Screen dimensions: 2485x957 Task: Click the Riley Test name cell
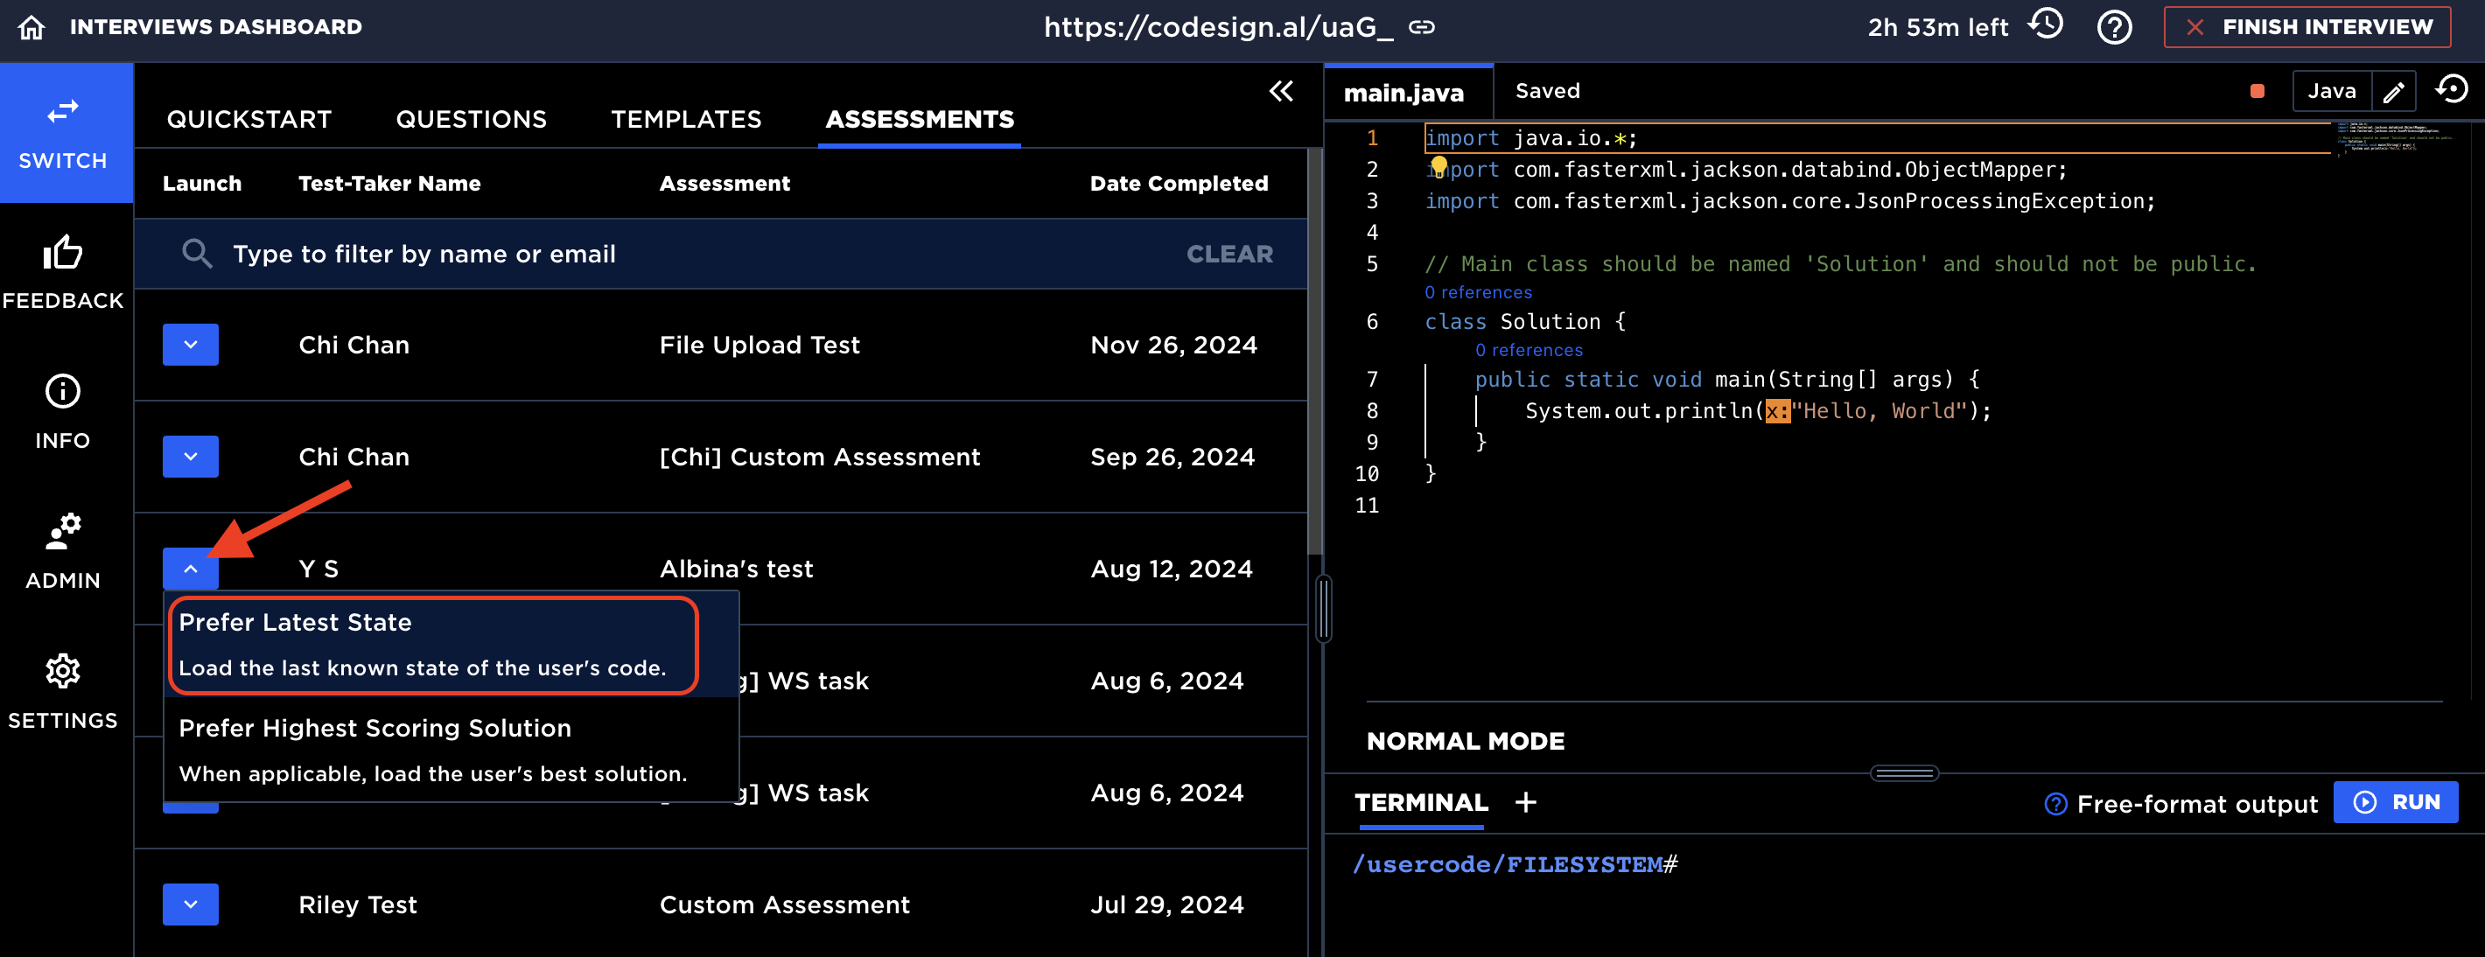(x=357, y=904)
